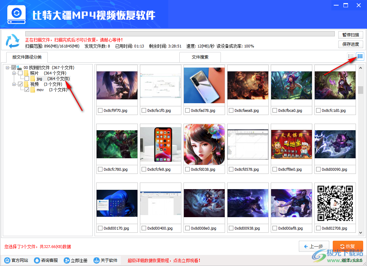Select the 视频 folder icon
The width and height of the screenshot is (367, 266).
click(26, 84)
